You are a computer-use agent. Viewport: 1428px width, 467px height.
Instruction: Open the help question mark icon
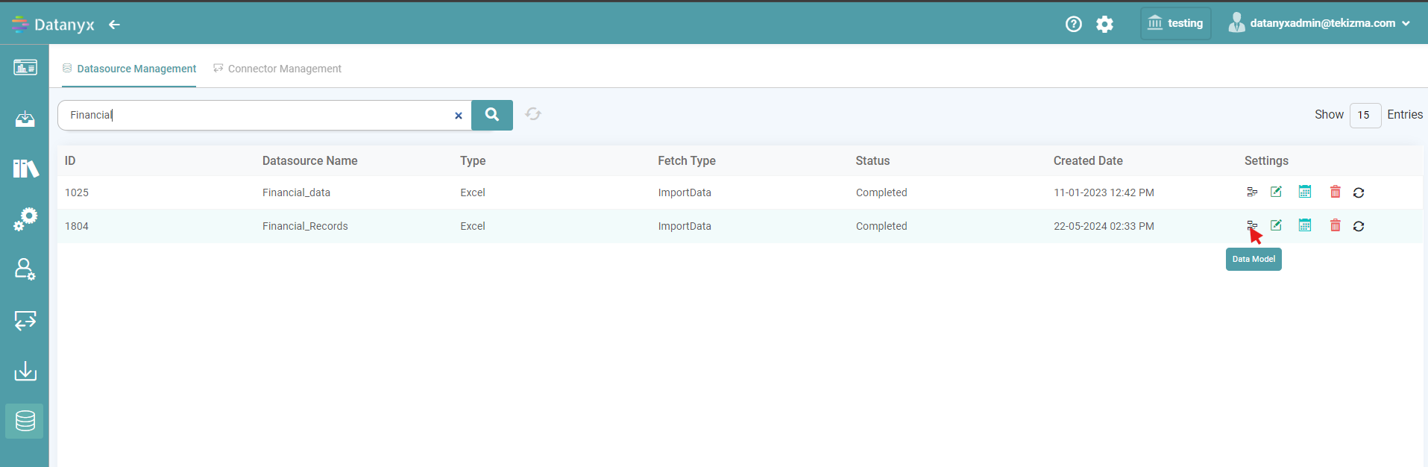coord(1073,24)
